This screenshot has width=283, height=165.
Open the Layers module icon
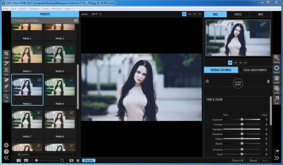(x=276, y=90)
